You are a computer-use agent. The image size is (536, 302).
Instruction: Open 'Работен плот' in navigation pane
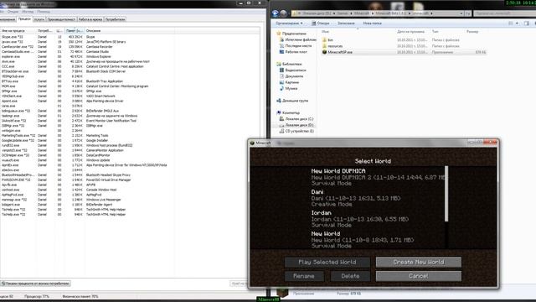click(x=293, y=52)
